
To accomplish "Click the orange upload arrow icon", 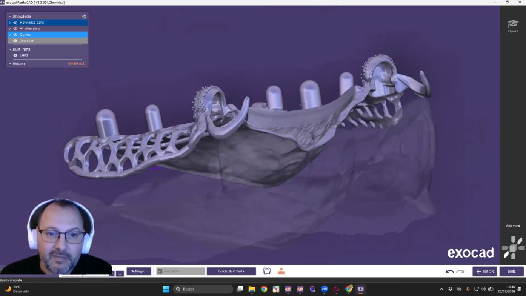I will tap(281, 271).
